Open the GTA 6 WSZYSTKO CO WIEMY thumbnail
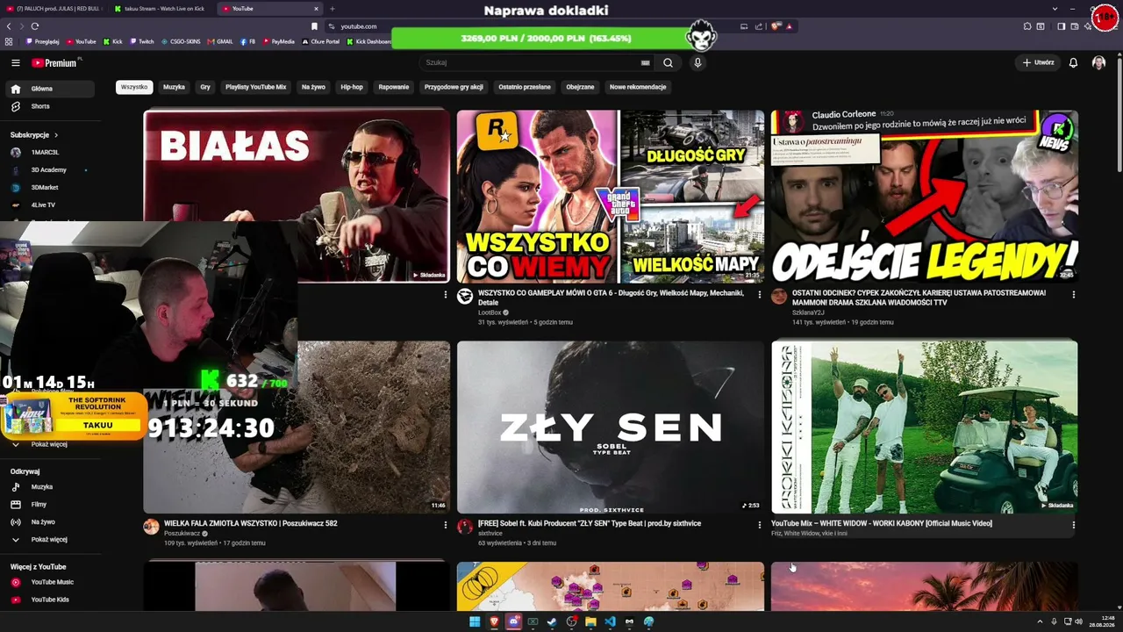The width and height of the screenshot is (1123, 632). (x=611, y=196)
